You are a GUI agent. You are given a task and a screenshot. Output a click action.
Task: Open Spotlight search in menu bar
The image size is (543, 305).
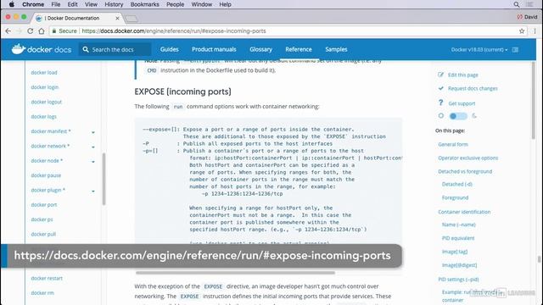pos(517,4)
